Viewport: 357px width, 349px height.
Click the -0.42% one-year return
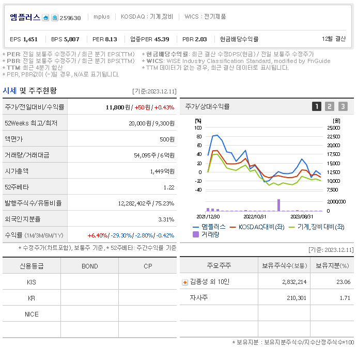(x=165, y=235)
